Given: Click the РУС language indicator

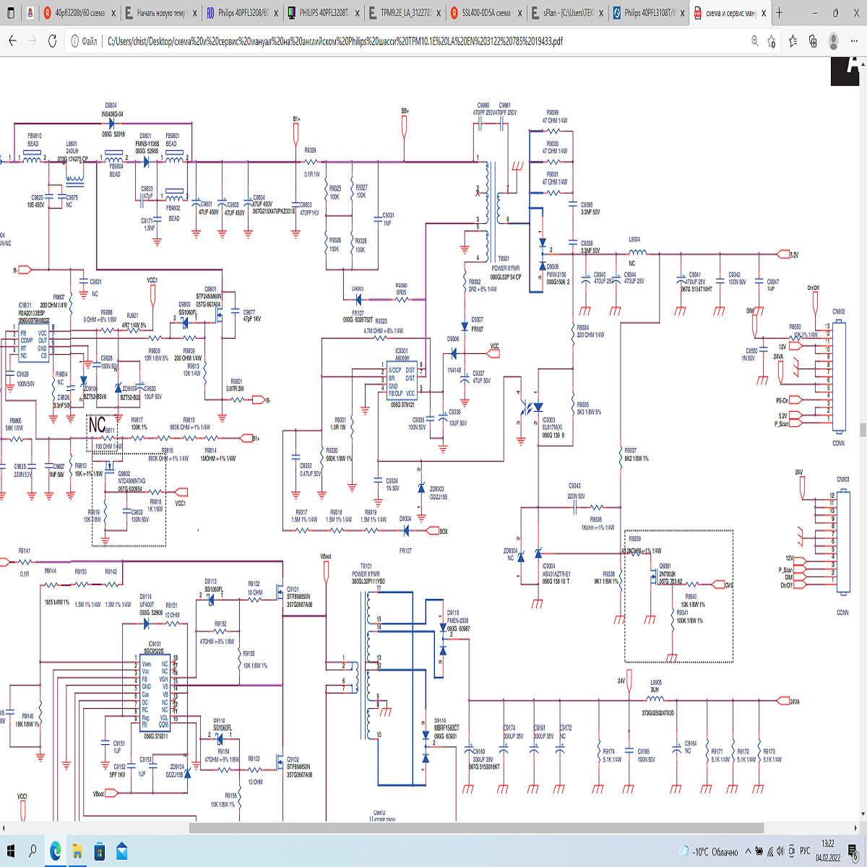Looking at the screenshot, I should (805, 851).
